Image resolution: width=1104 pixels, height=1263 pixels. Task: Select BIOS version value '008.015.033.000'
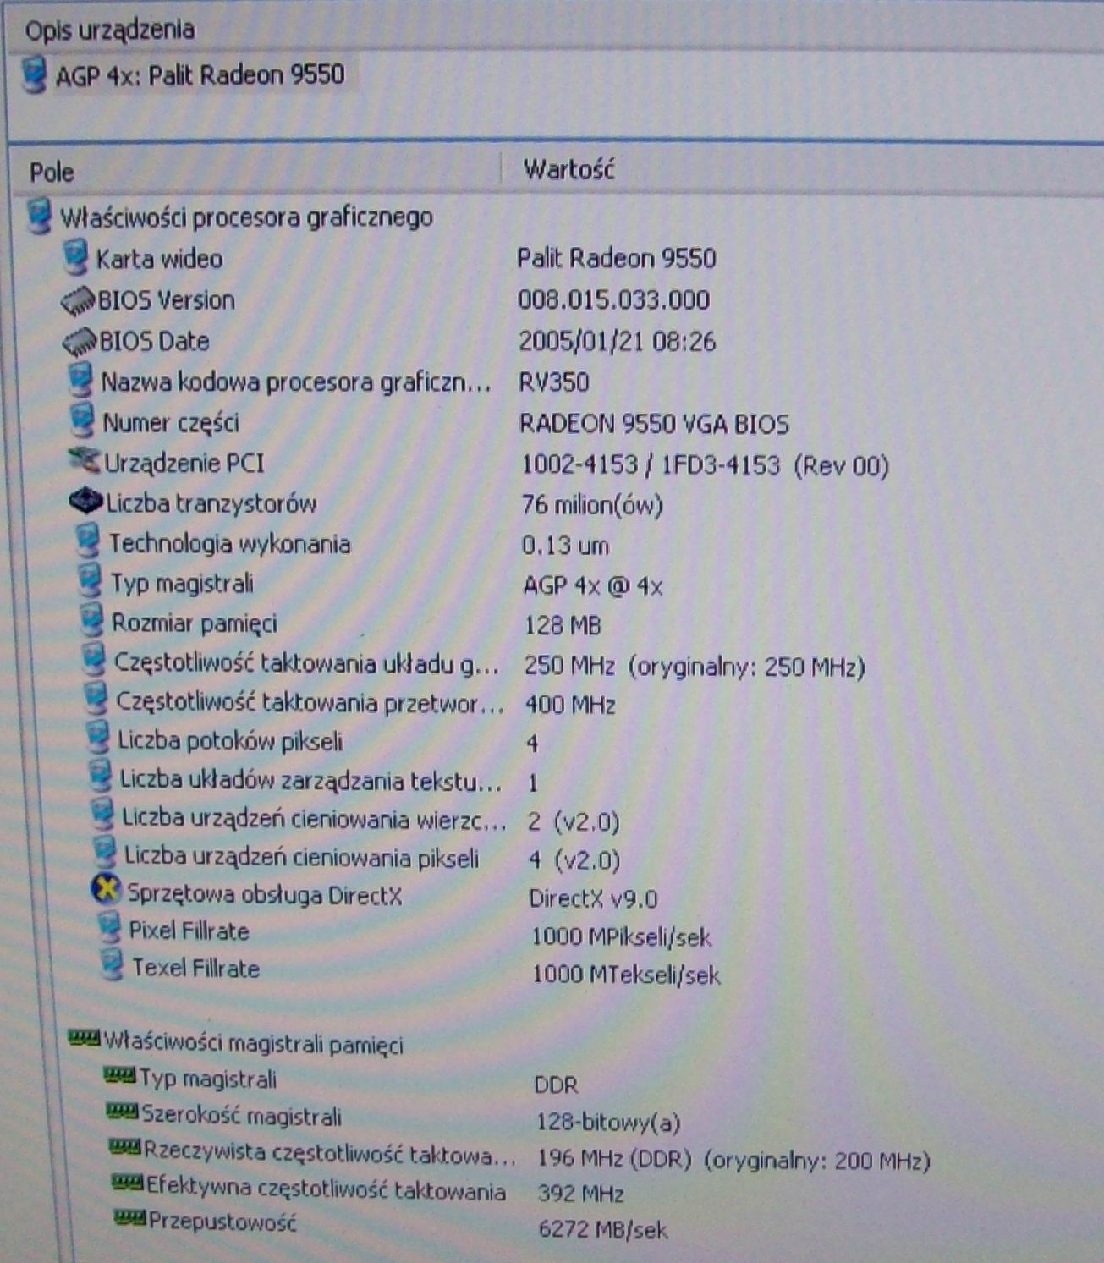(x=614, y=300)
